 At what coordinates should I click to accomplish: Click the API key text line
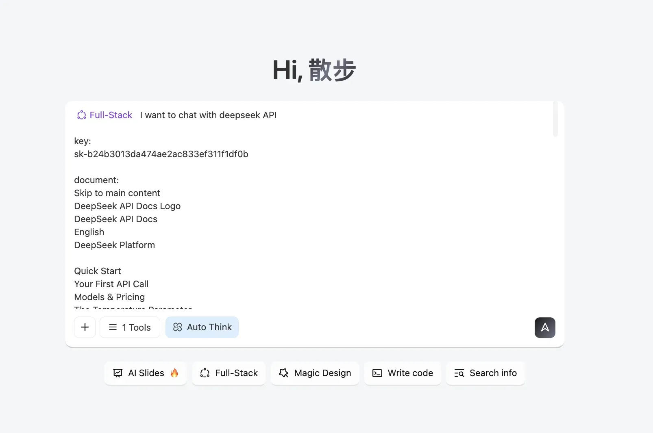[161, 154]
